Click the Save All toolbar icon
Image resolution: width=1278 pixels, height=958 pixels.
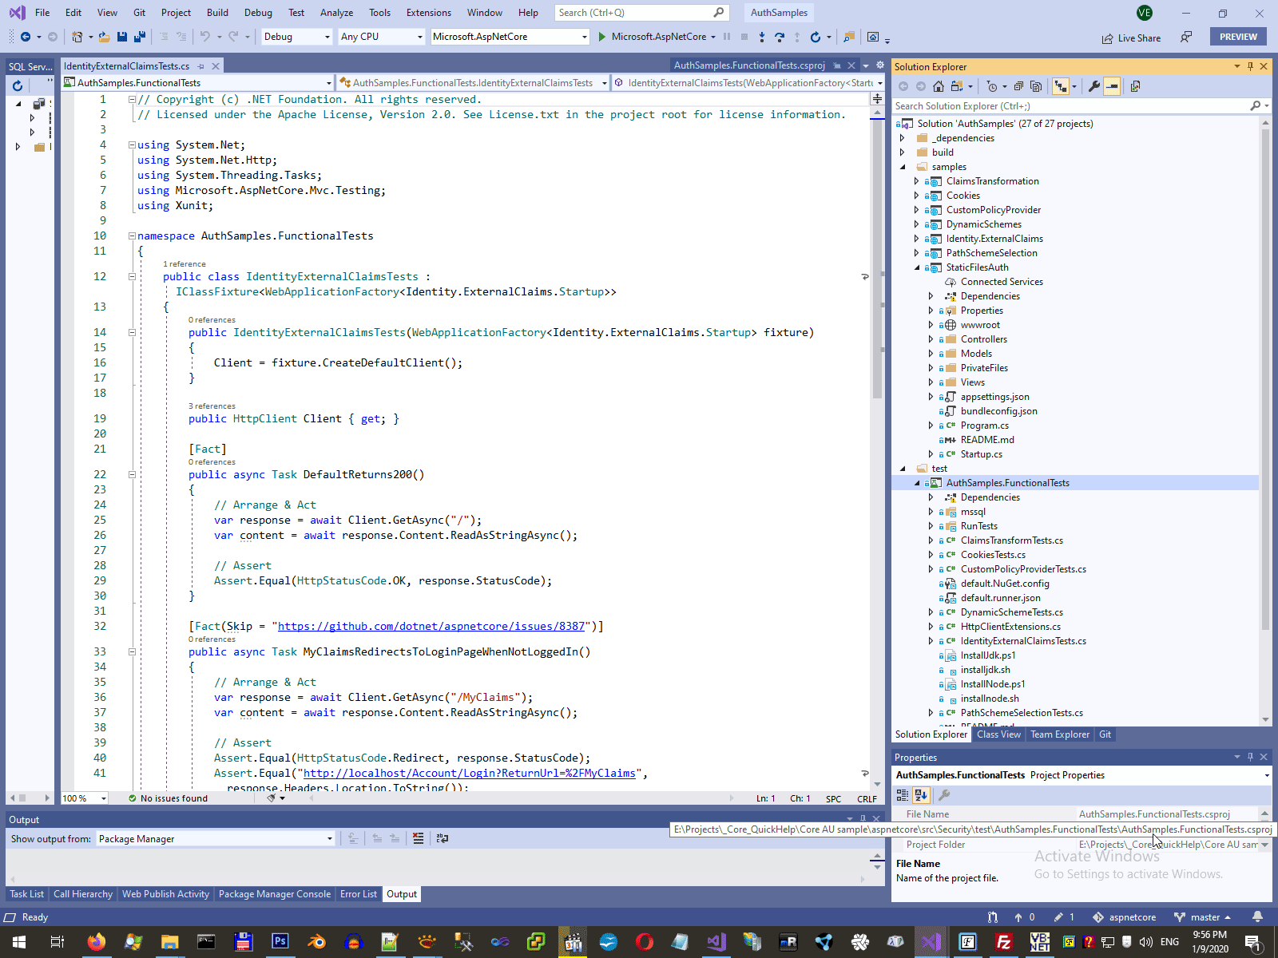[139, 37]
